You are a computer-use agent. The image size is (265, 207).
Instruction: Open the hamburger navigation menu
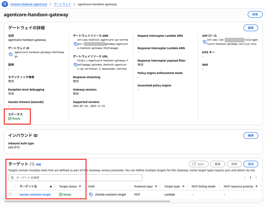point(5,4)
